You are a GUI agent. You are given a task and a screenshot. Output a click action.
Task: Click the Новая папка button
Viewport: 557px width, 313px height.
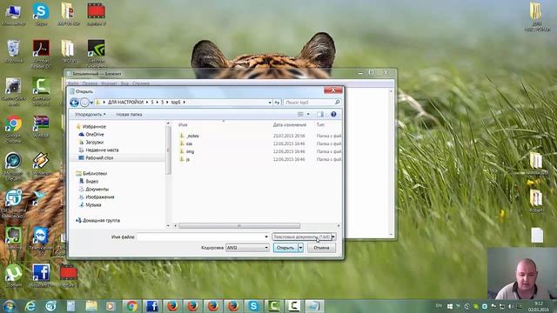pyautogui.click(x=129, y=114)
